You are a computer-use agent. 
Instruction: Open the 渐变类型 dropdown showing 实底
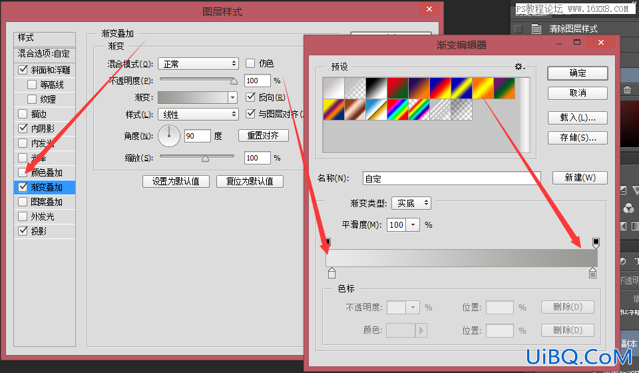click(x=411, y=203)
